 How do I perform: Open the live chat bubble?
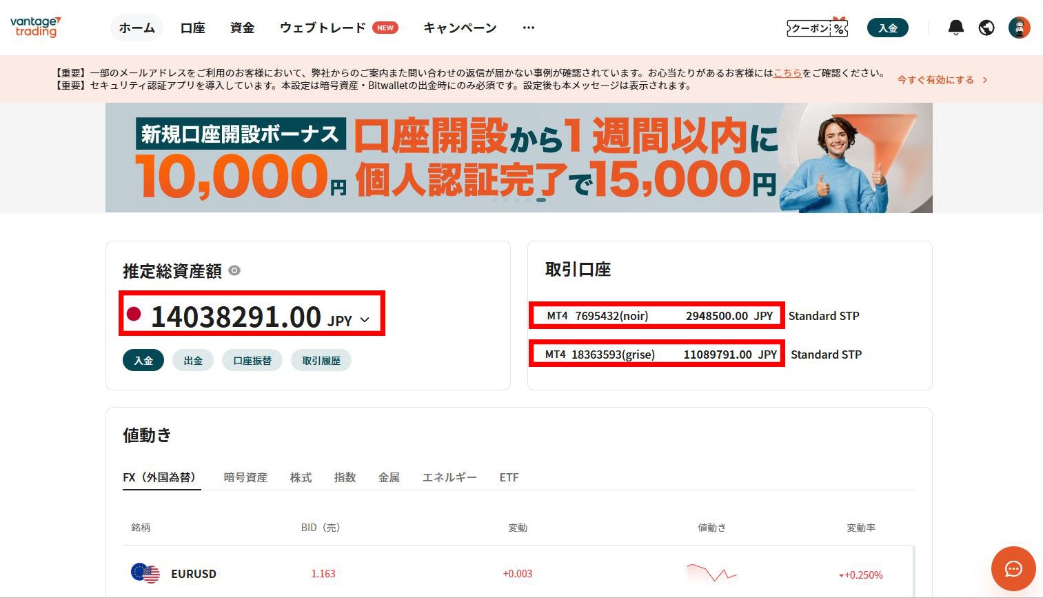tap(1013, 568)
